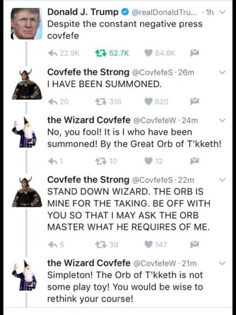Share the 'STAND DOWN WIZARD' tweet by message
Viewport: 236px width, 315px height.
193,245
